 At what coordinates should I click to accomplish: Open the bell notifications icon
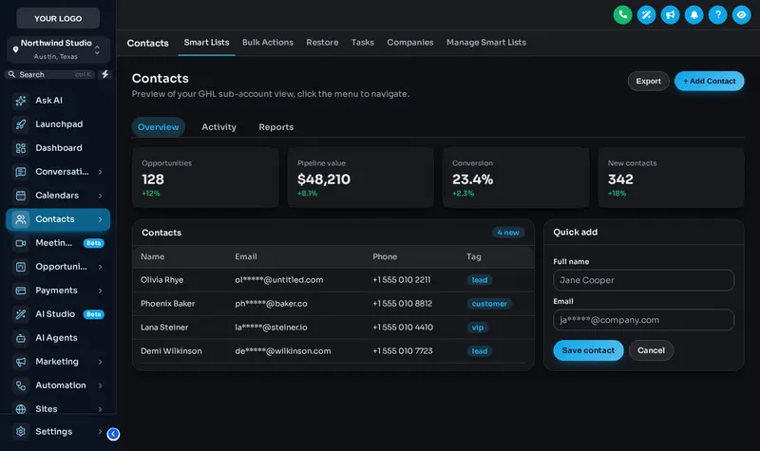693,15
